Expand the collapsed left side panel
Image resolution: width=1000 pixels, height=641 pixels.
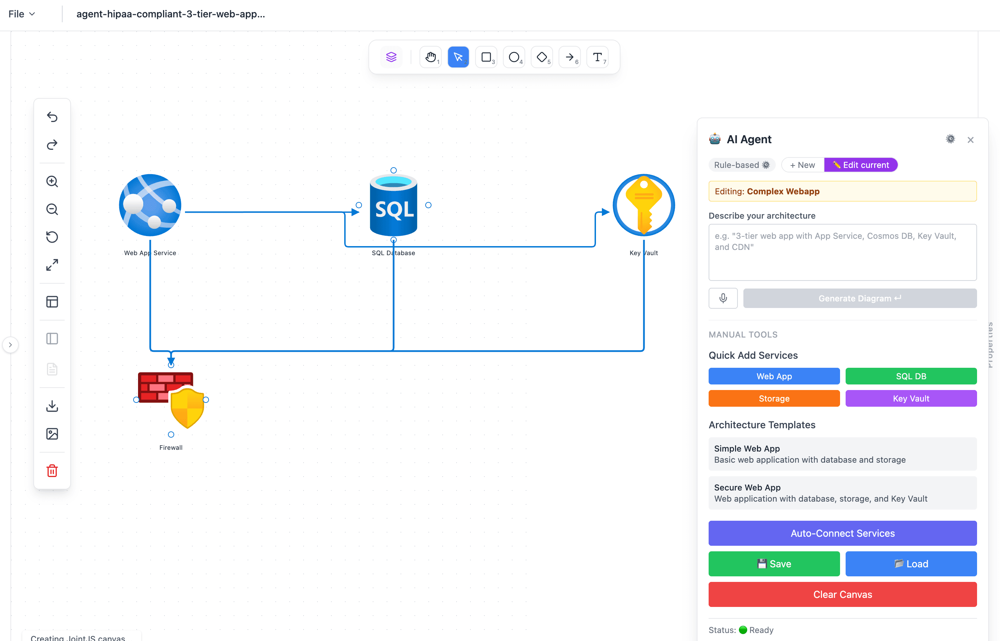point(10,344)
